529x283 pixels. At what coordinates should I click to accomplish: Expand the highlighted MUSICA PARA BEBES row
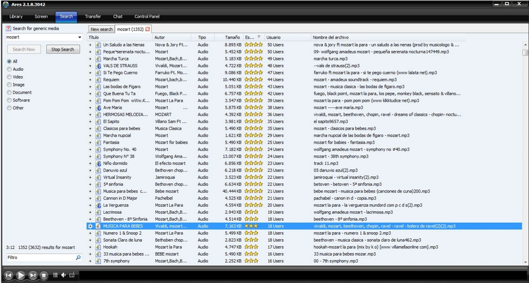pos(90,226)
